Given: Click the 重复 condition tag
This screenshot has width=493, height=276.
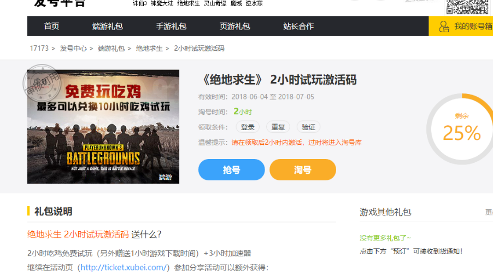Looking at the screenshot, I should click(278, 127).
